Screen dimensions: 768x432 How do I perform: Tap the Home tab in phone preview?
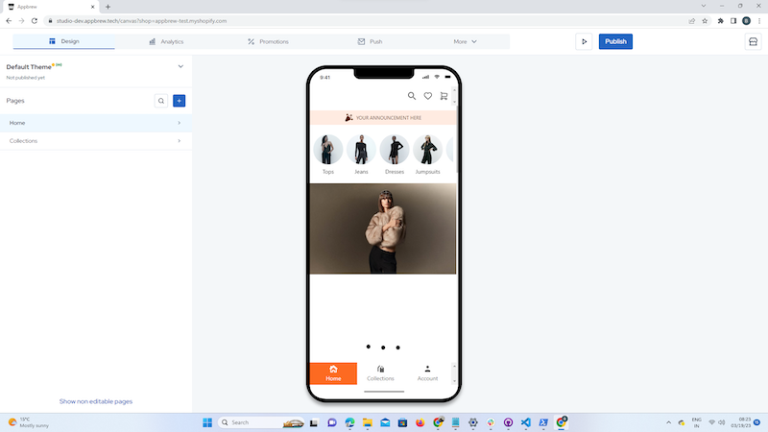pos(333,373)
